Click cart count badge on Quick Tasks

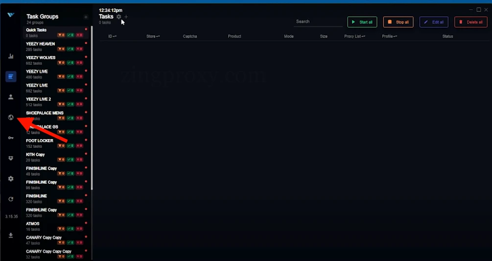61,35
